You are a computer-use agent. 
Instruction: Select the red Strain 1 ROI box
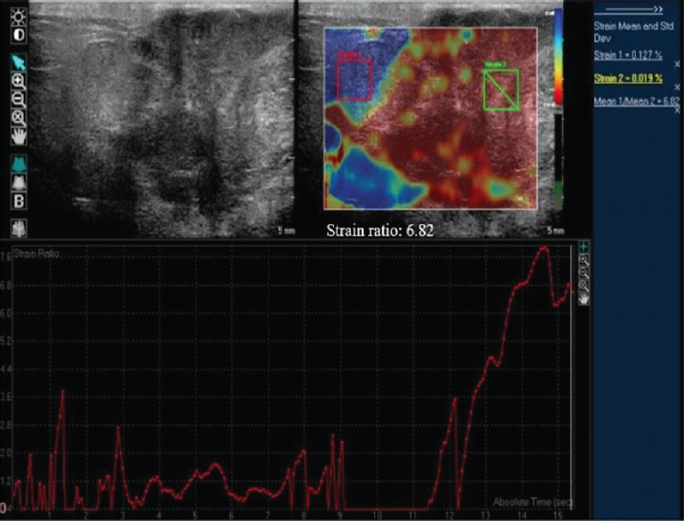coord(354,80)
